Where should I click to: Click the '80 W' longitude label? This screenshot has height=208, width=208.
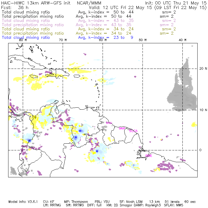pyautogui.click(x=23, y=40)
